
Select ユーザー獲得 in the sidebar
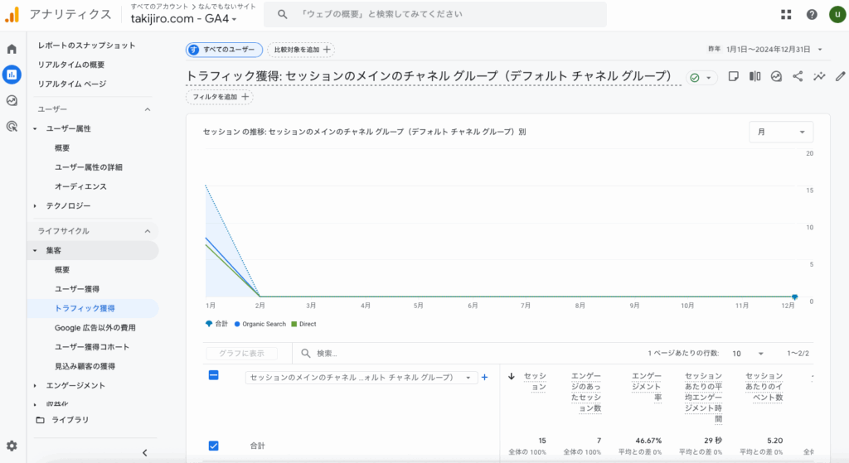[x=77, y=289]
